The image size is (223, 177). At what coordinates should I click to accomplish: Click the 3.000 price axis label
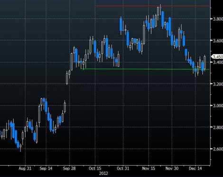tap(218, 106)
